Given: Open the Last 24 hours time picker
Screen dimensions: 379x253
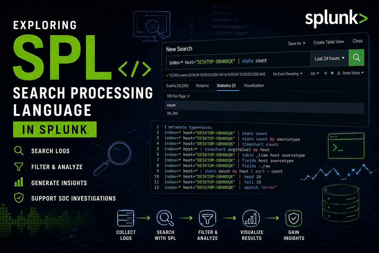Looking at the screenshot, I should (330, 58).
